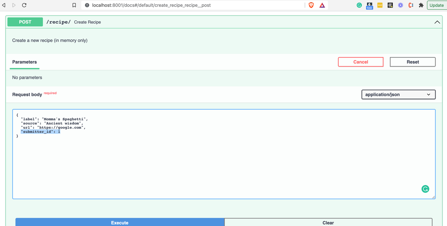Click the yellow extension icon
This screenshot has height=226, width=447.
tap(380, 5)
